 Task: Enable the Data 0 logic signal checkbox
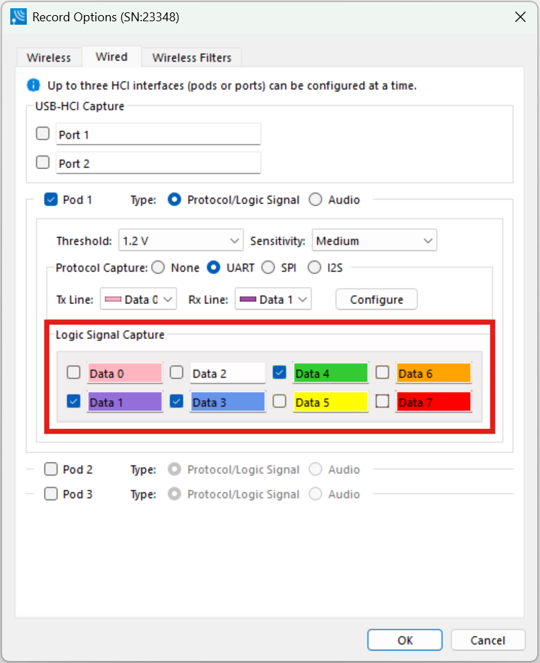[73, 372]
